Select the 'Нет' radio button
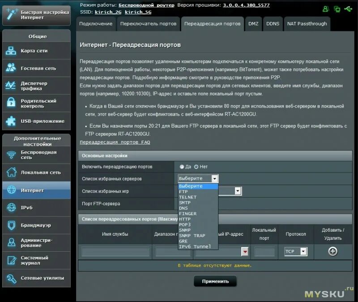Screen dimensions: 358x302 [196, 167]
